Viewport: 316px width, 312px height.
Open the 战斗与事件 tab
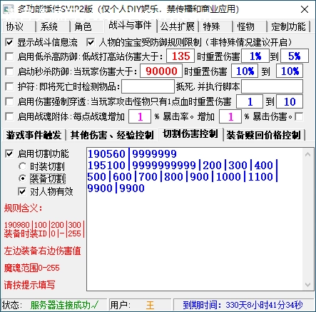pyautogui.click(x=131, y=25)
